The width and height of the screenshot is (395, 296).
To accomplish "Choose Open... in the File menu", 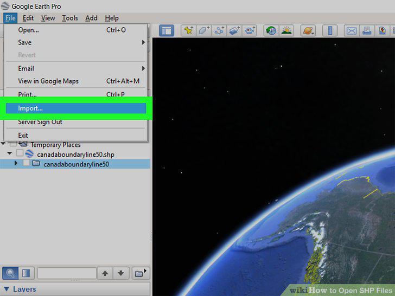I will (x=76, y=30).
